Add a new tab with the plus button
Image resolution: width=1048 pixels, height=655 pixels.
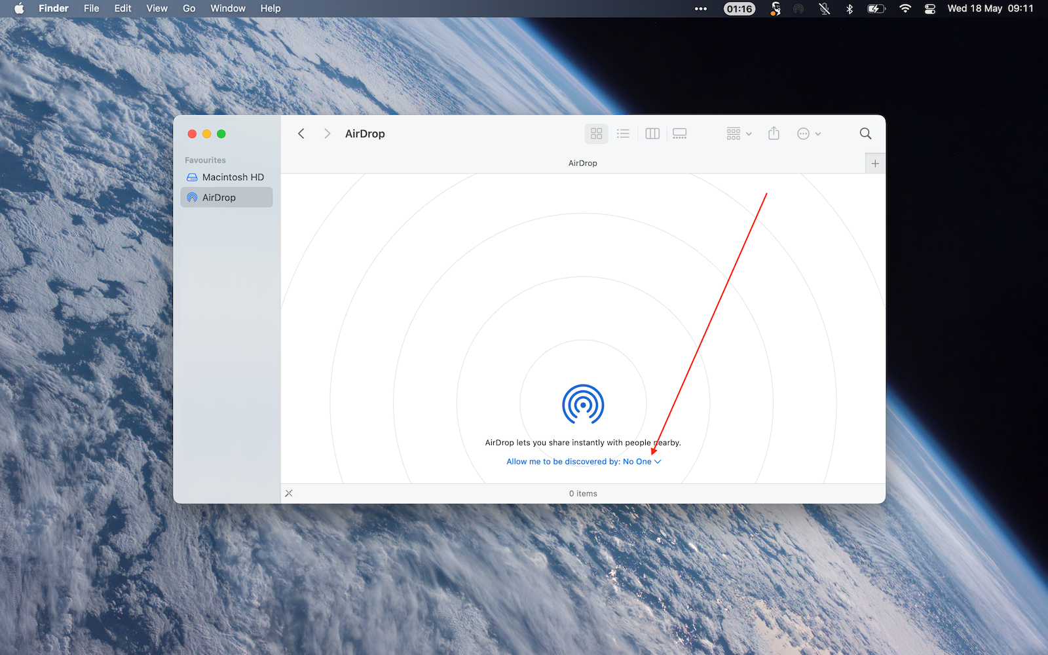875,164
